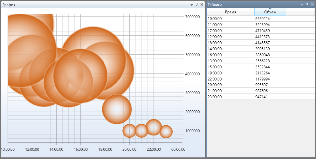Activate the График panel title bar

[95, 5]
